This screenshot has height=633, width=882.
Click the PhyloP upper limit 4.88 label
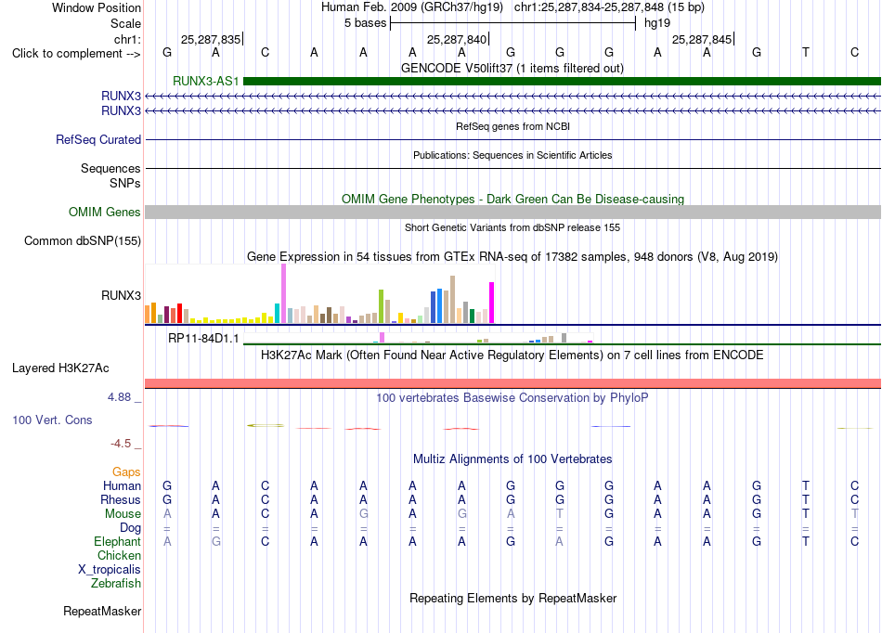[x=119, y=397]
